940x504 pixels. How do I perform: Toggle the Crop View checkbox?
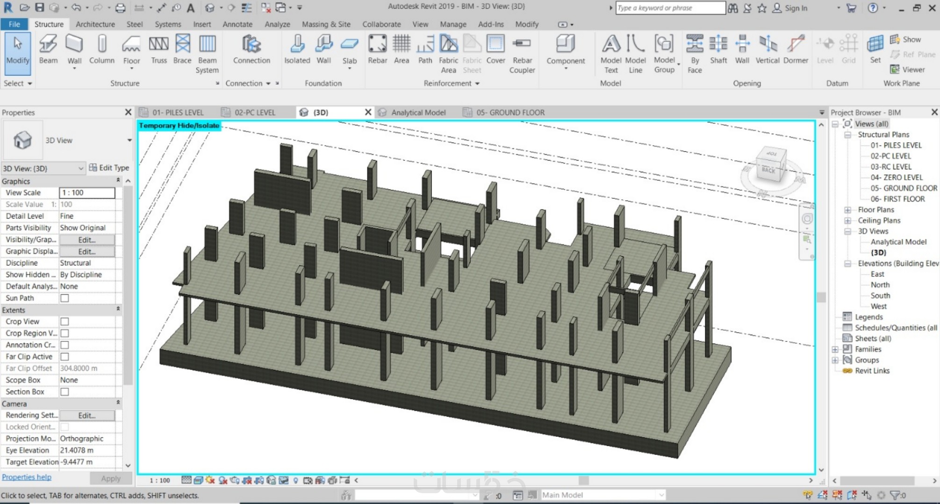pyautogui.click(x=65, y=322)
